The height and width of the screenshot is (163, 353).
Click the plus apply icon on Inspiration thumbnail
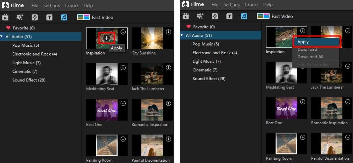click(106, 38)
